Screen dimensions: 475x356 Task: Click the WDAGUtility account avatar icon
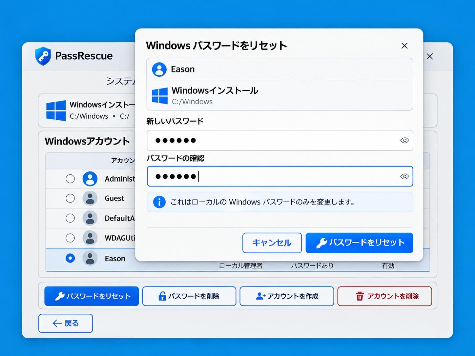90,238
